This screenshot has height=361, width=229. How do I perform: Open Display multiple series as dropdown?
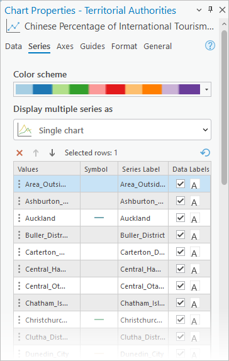click(112, 130)
